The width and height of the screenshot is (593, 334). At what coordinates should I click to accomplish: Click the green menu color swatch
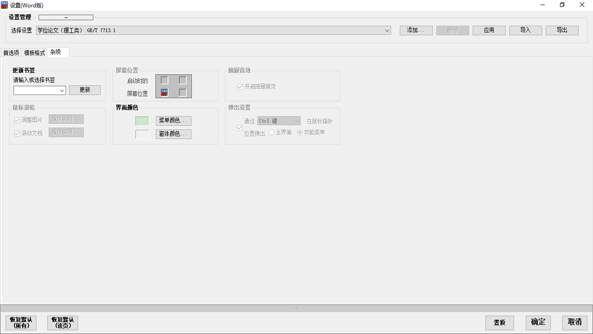(142, 120)
